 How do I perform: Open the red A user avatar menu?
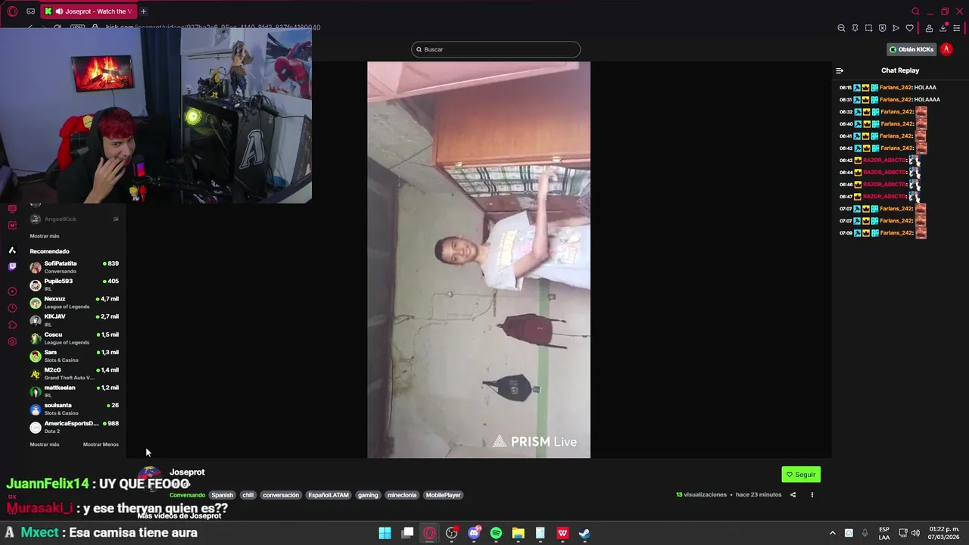[x=946, y=49]
